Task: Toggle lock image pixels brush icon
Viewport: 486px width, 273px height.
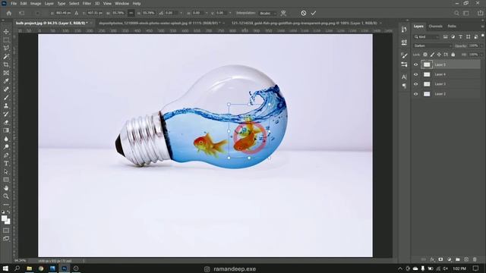Action: 432,55
